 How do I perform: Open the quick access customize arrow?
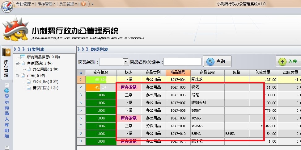[92, 4]
